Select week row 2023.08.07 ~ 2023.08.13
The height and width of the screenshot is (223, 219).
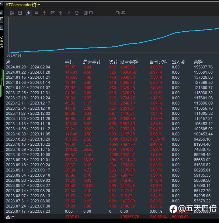pyautogui.click(x=109, y=196)
